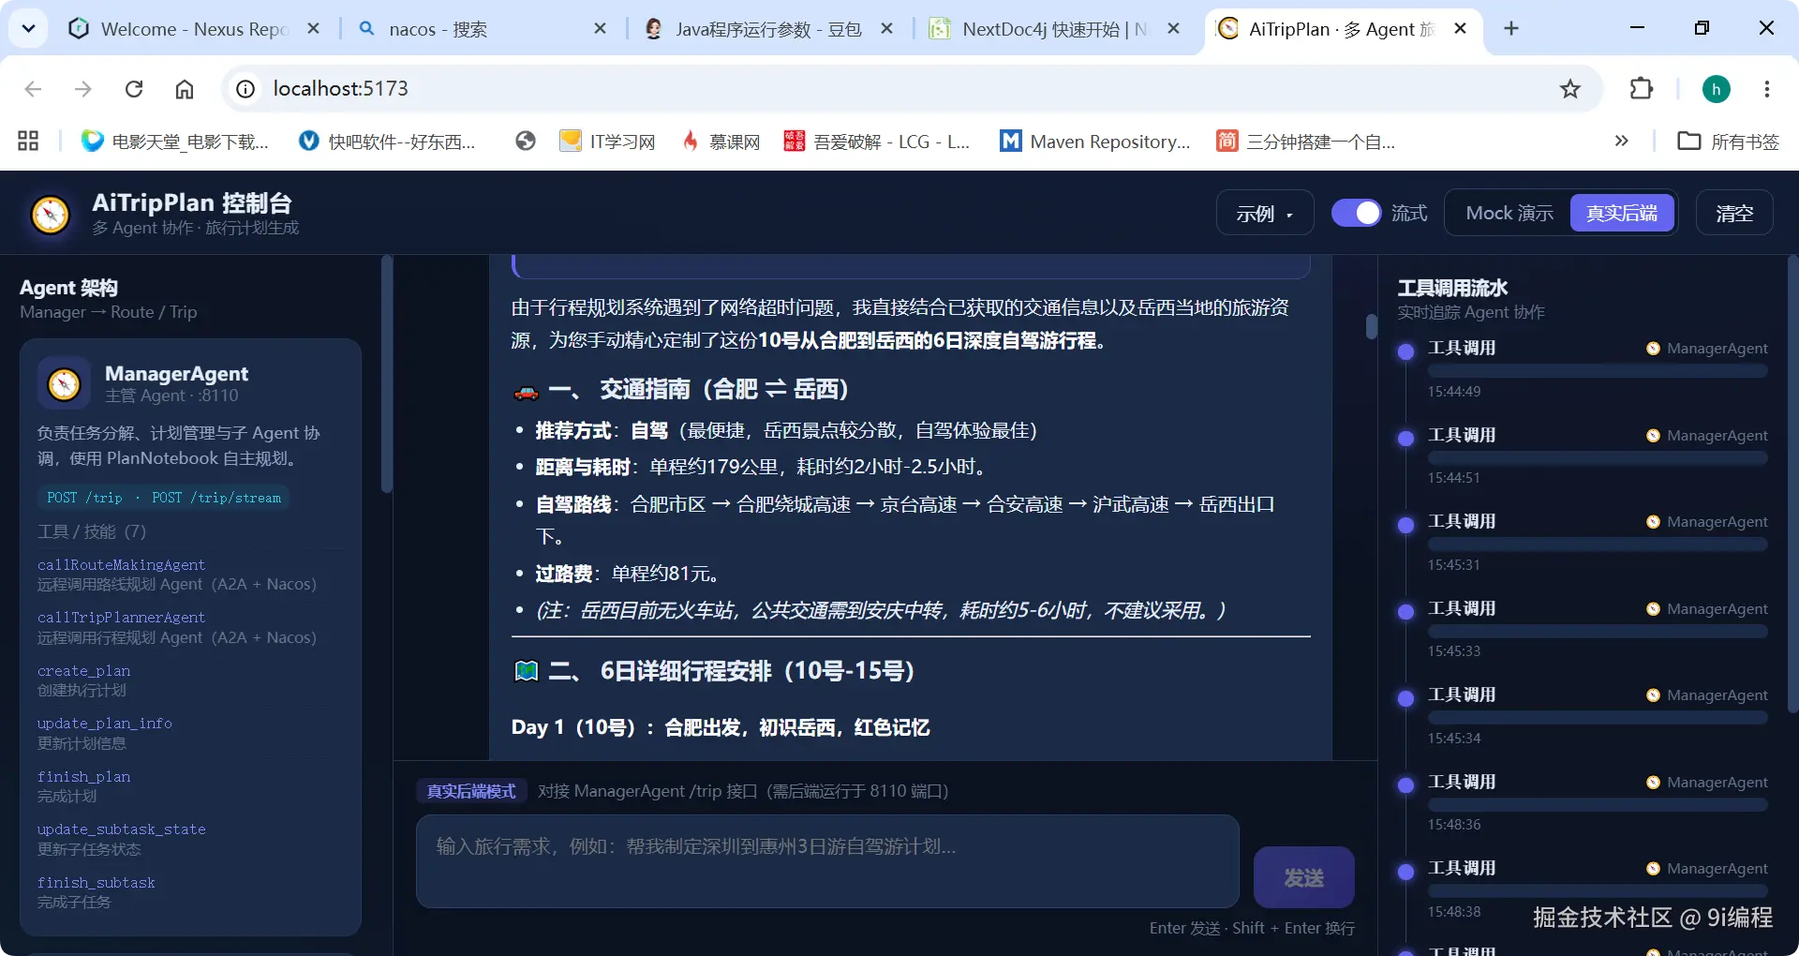Click the 发送 send button
1799x956 pixels.
[x=1303, y=877]
